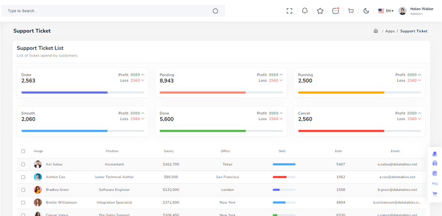Open the EN language dropdown

(x=386, y=11)
